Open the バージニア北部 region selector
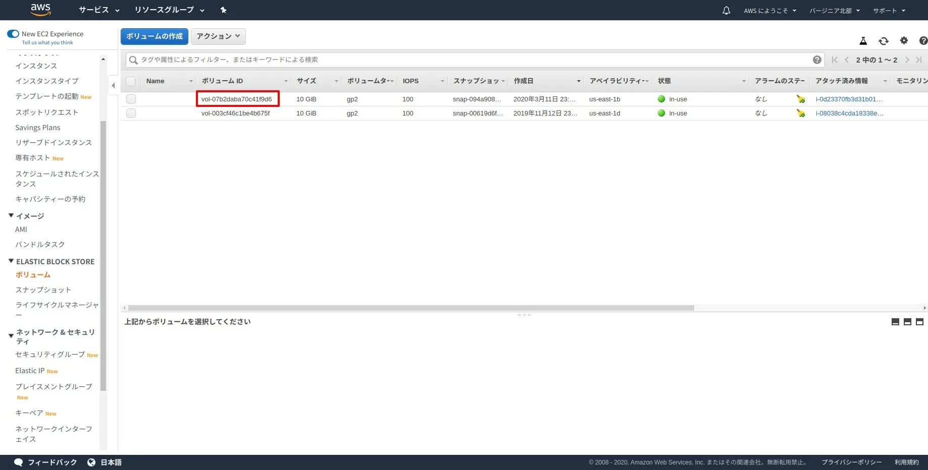The height and width of the screenshot is (470, 928). (x=835, y=11)
